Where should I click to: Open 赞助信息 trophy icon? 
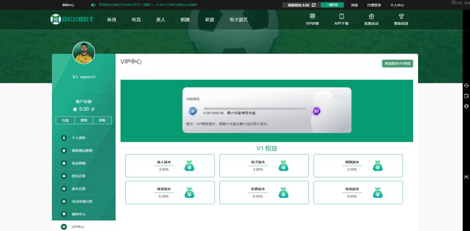[401, 19]
